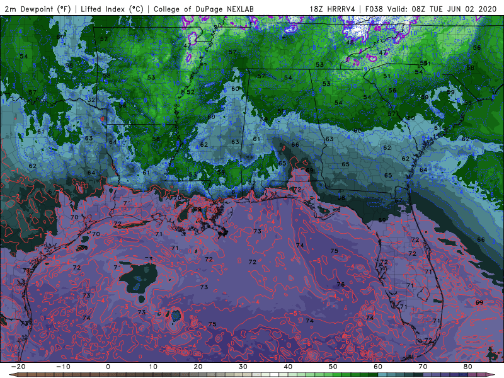The width and height of the screenshot is (504, 378).
Task: Click the '32' dewpoint value on the map
Action: pos(91,100)
